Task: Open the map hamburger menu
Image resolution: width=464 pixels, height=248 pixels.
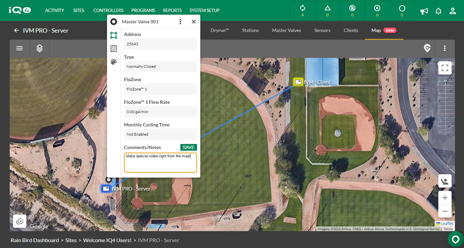Action: click(20, 48)
